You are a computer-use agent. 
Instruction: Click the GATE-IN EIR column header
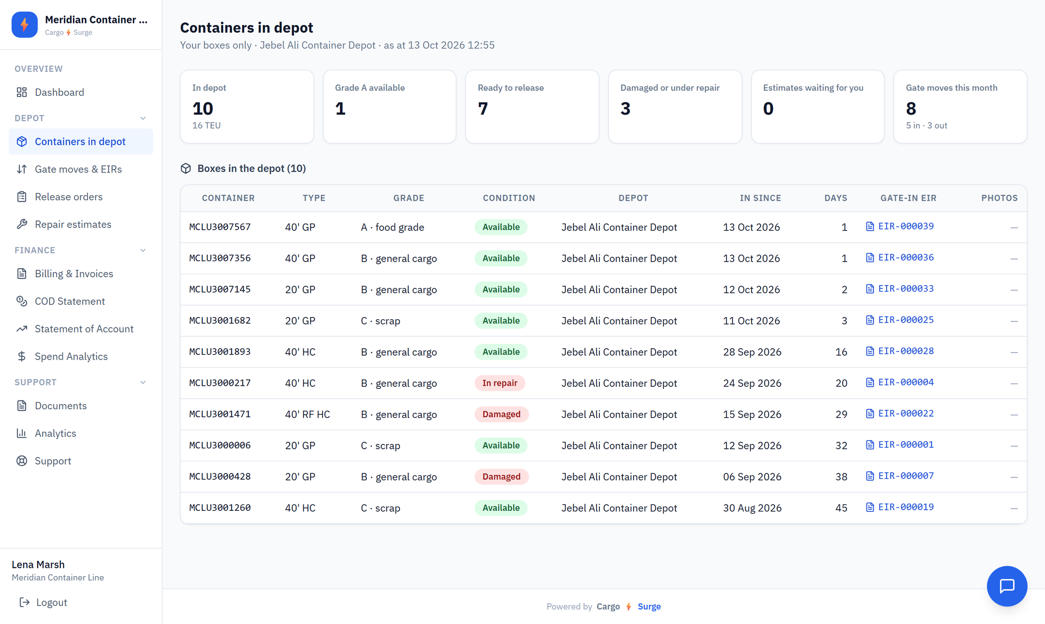[x=908, y=198]
